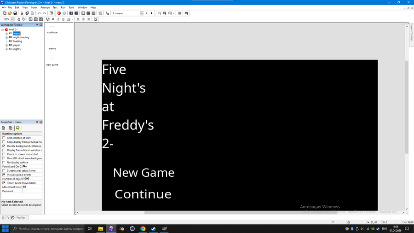Open the Arrange menu
The height and width of the screenshot is (233, 414).
tap(45, 8)
